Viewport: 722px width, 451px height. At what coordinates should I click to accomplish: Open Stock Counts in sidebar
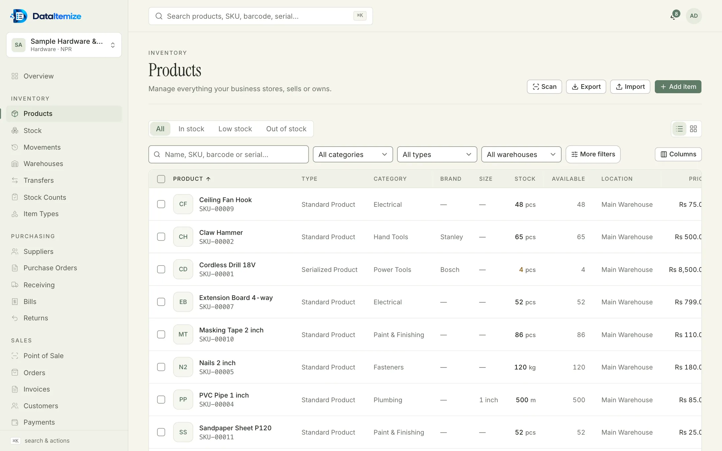(64, 197)
